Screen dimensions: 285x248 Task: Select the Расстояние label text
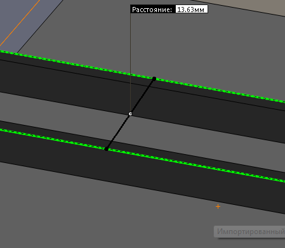[152, 10]
